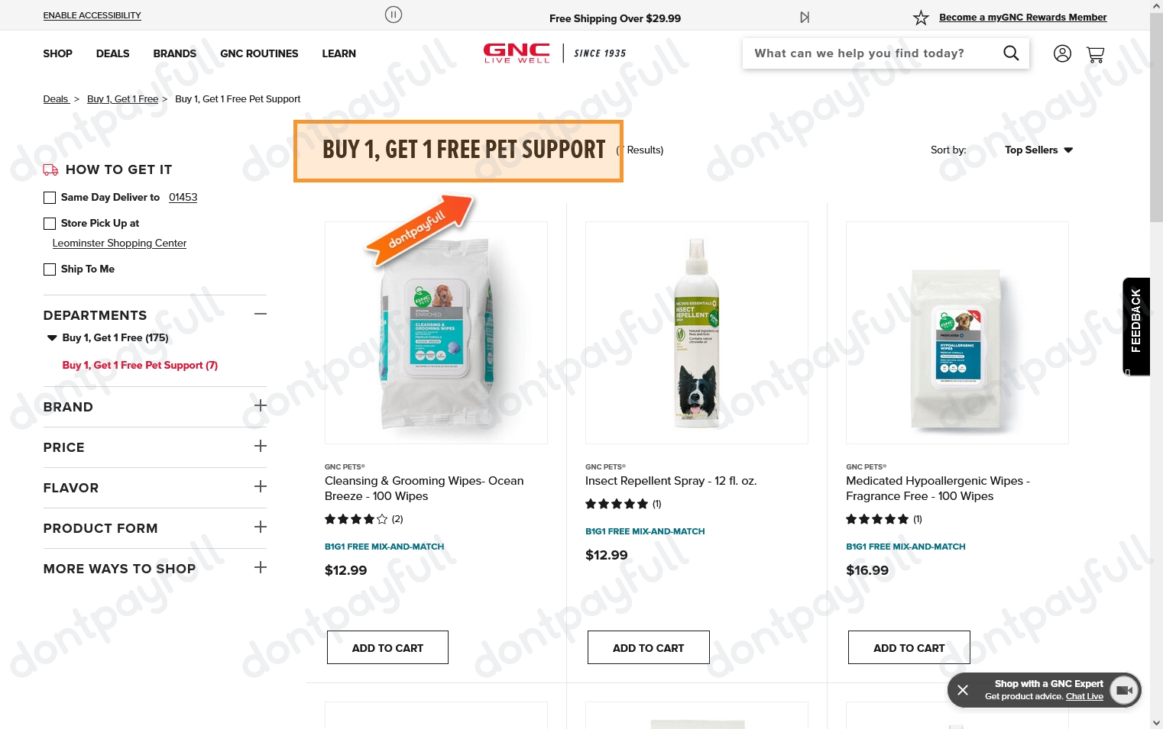Collapse the DEPARTMENTS section
This screenshot has width=1163, height=729.
(261, 314)
